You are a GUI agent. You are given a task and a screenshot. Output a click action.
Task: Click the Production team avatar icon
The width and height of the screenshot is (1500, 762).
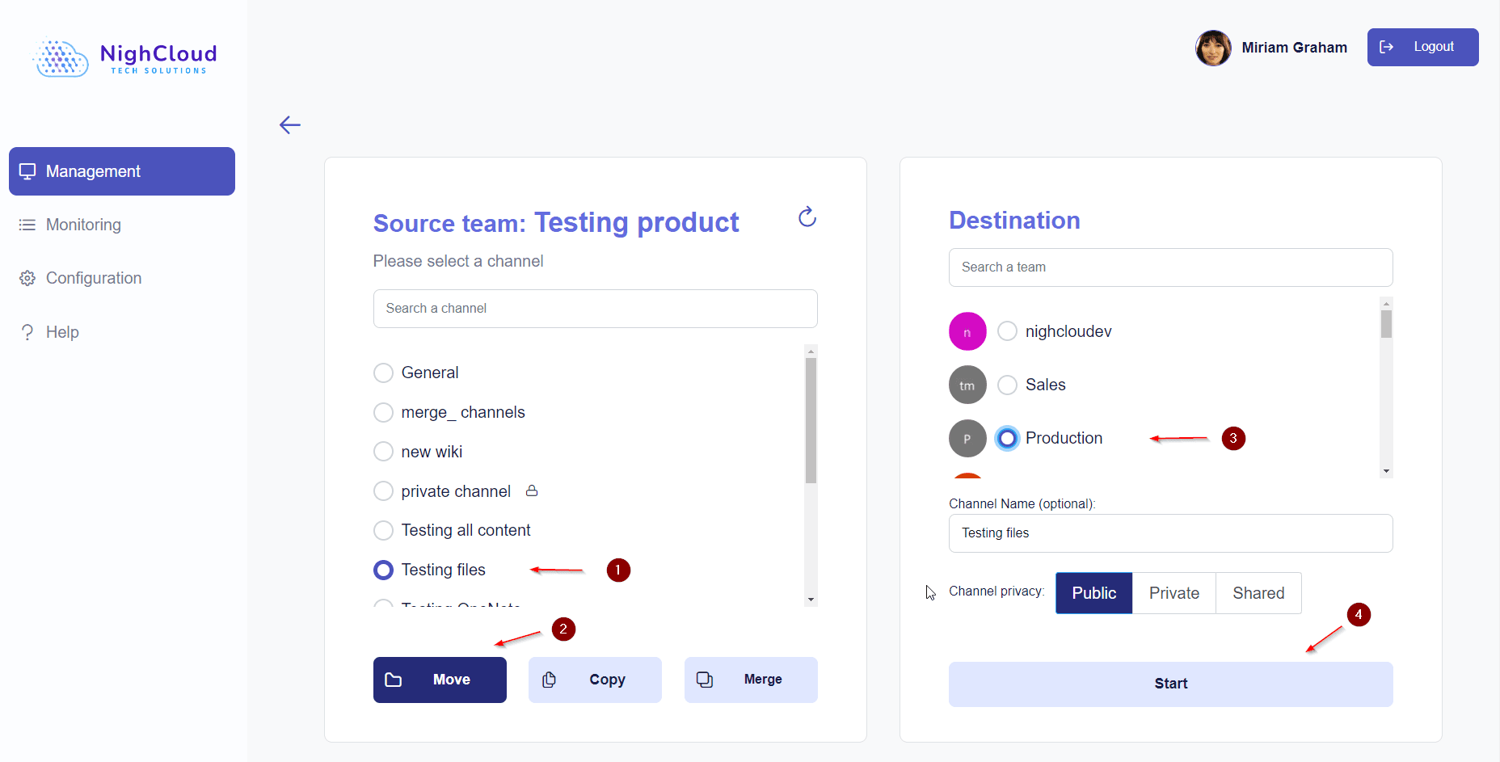coord(967,439)
